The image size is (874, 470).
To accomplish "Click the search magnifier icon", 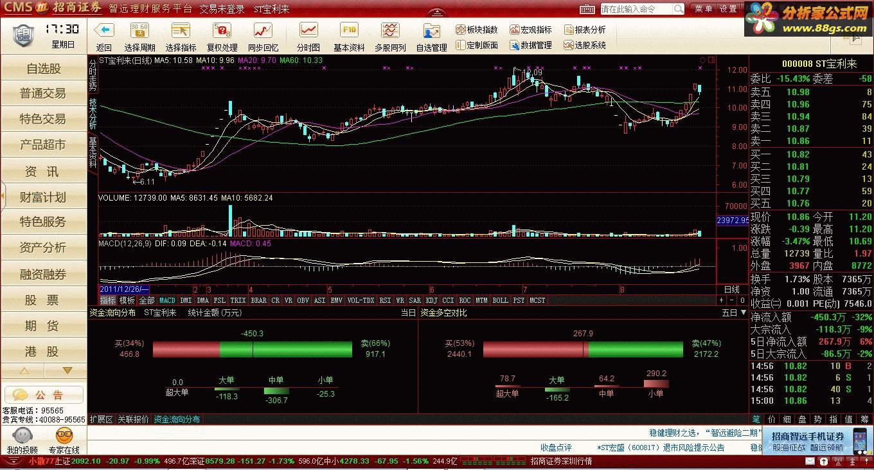I will [679, 9].
